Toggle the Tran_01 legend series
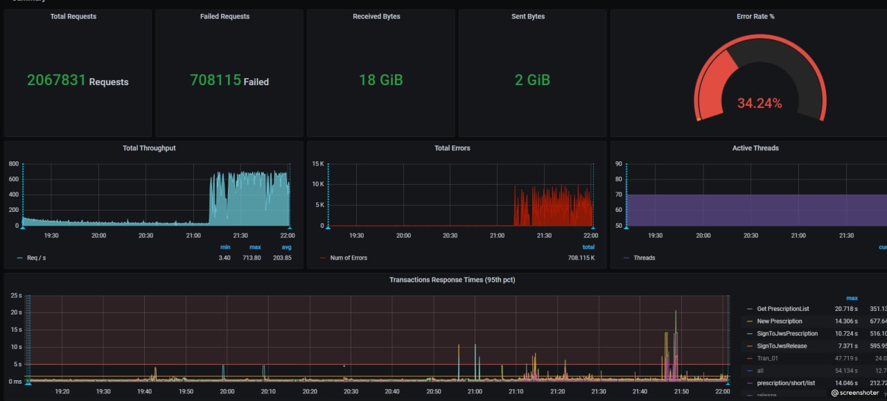This screenshot has width=887, height=401. tap(768, 359)
